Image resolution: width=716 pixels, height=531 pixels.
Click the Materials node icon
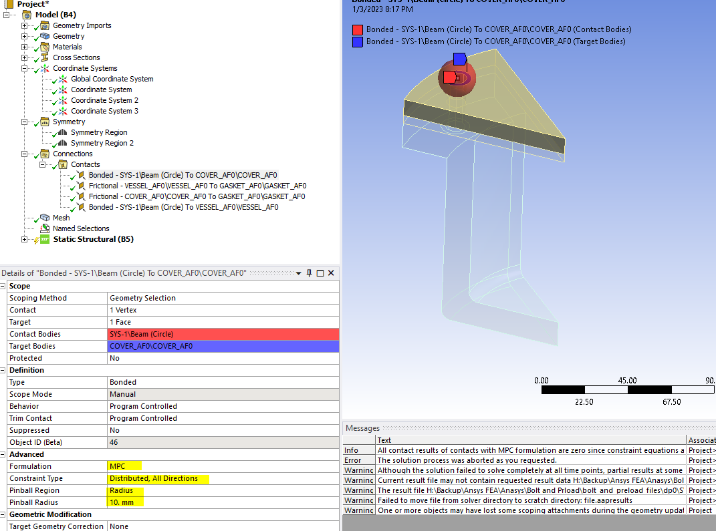(45, 47)
